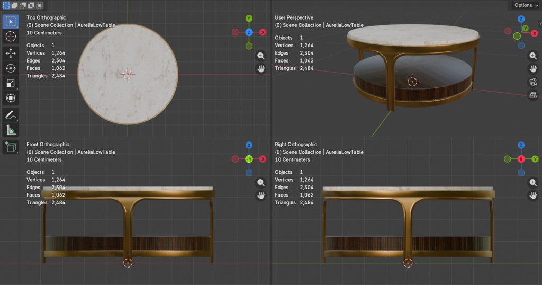Viewport: 542px width, 285px height.
Task: Click negative Z circle in Right Orthographic gizmo
Action: click(521, 173)
